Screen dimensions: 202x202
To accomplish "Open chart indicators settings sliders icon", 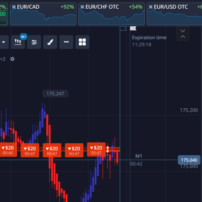I will pyautogui.click(x=34, y=42).
